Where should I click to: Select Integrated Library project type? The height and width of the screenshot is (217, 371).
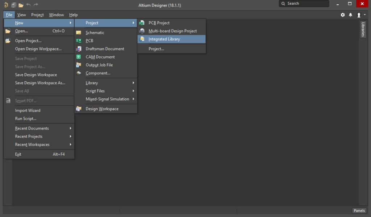171,39
